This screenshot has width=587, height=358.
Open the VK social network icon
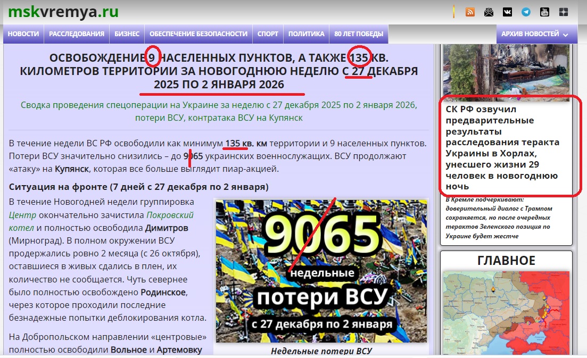[x=507, y=12]
